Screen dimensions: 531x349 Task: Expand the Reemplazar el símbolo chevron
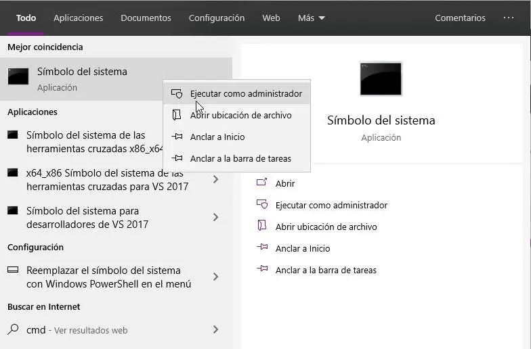pos(215,277)
